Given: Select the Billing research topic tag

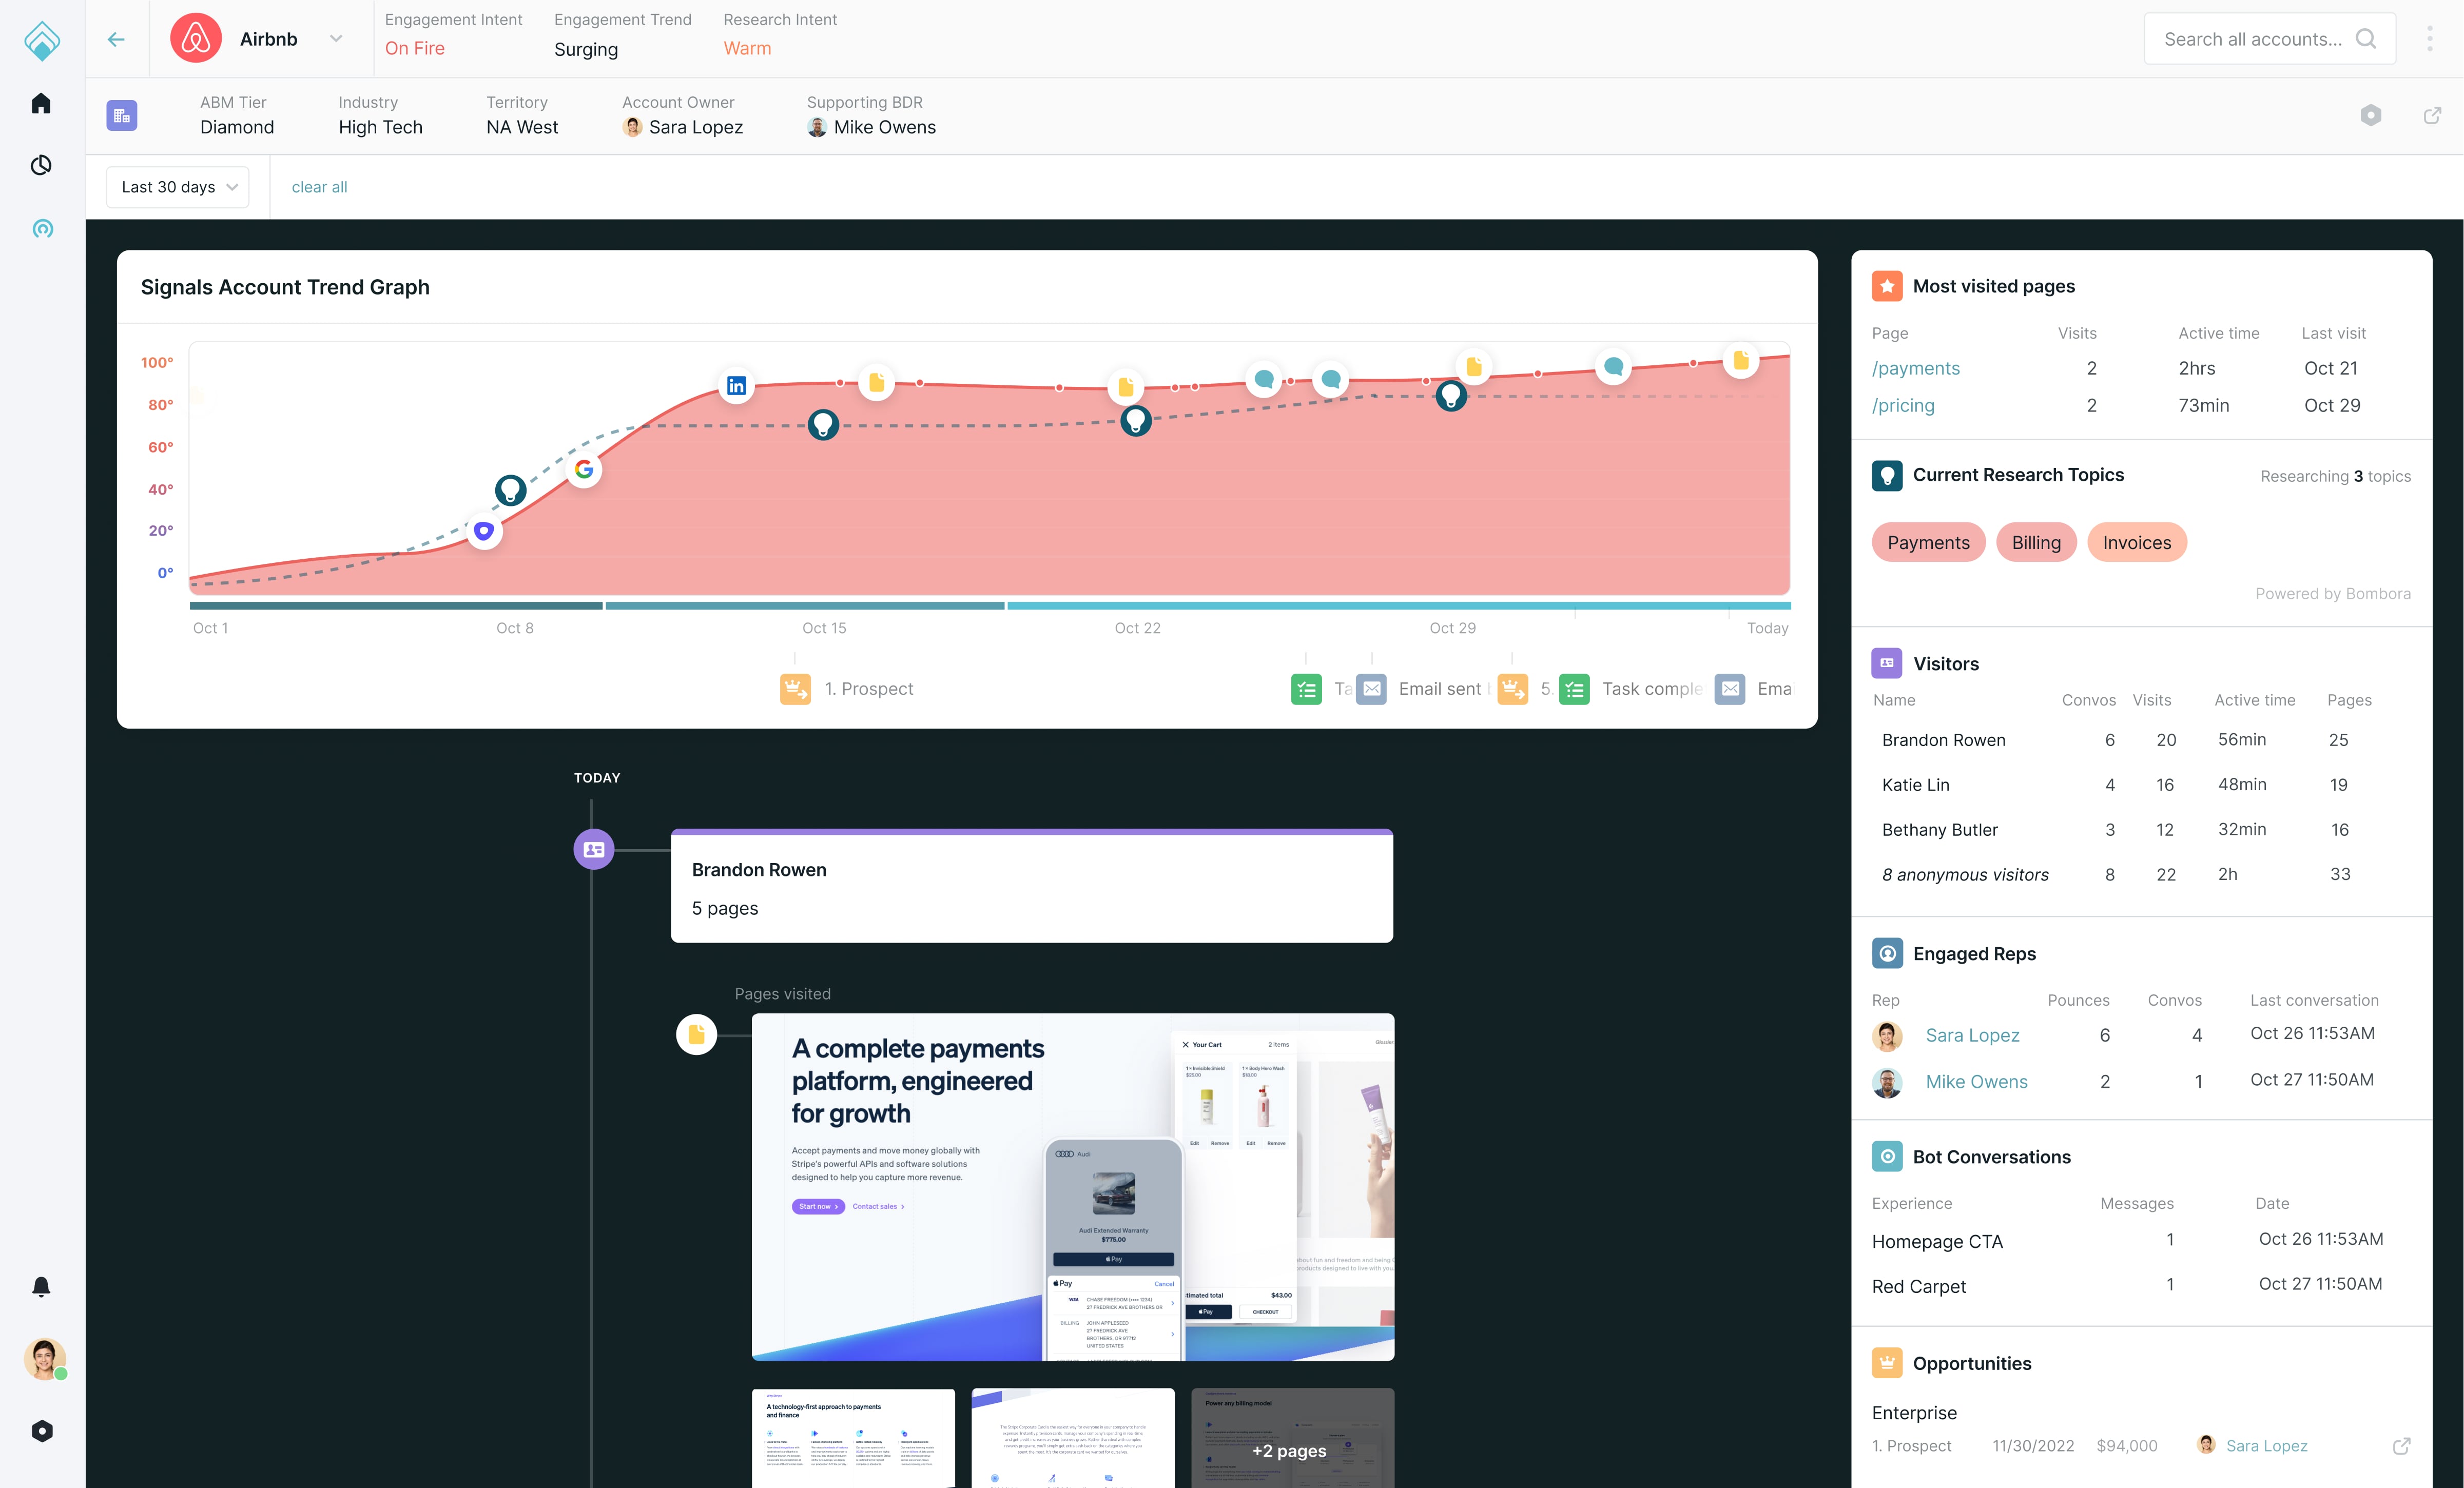Looking at the screenshot, I should (2036, 542).
